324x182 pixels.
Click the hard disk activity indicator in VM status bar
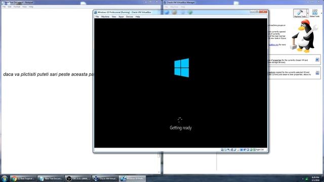pos(222,150)
